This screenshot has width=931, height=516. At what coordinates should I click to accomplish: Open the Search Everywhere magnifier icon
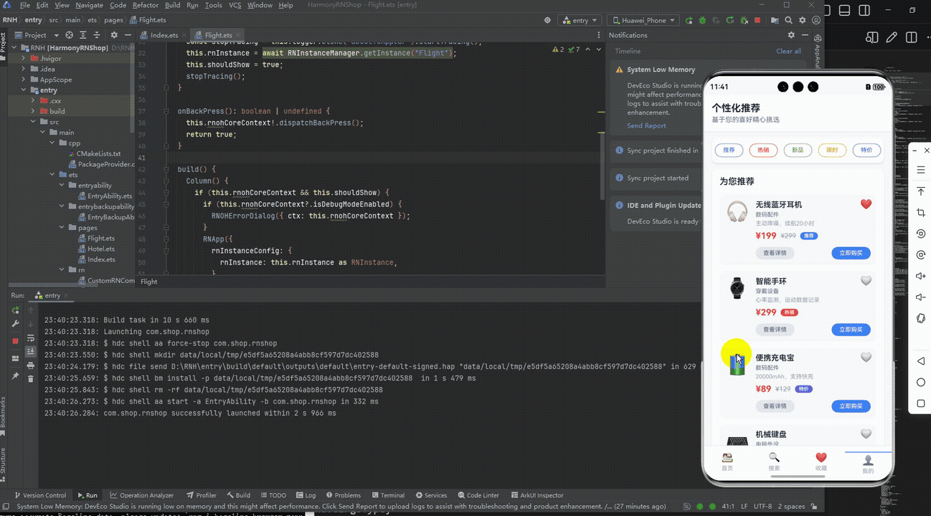point(788,21)
